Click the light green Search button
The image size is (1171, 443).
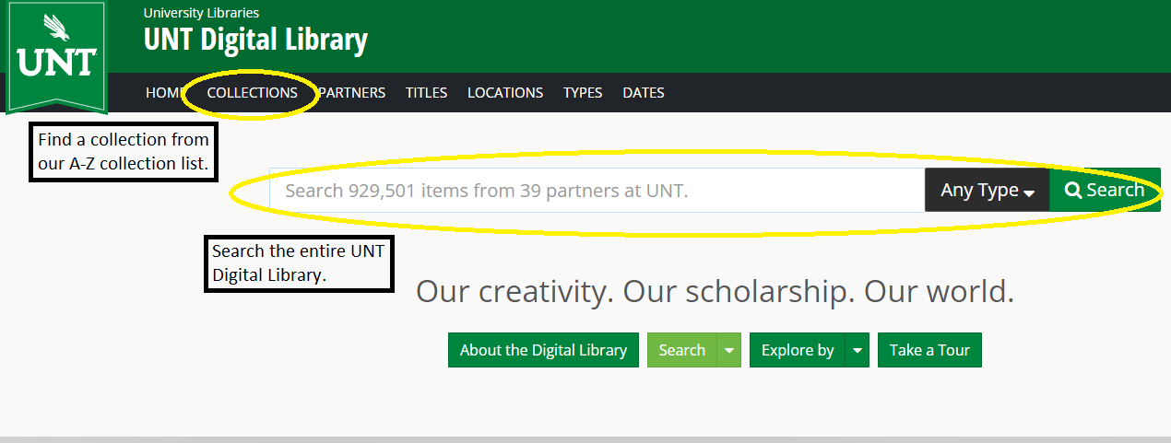(x=681, y=350)
